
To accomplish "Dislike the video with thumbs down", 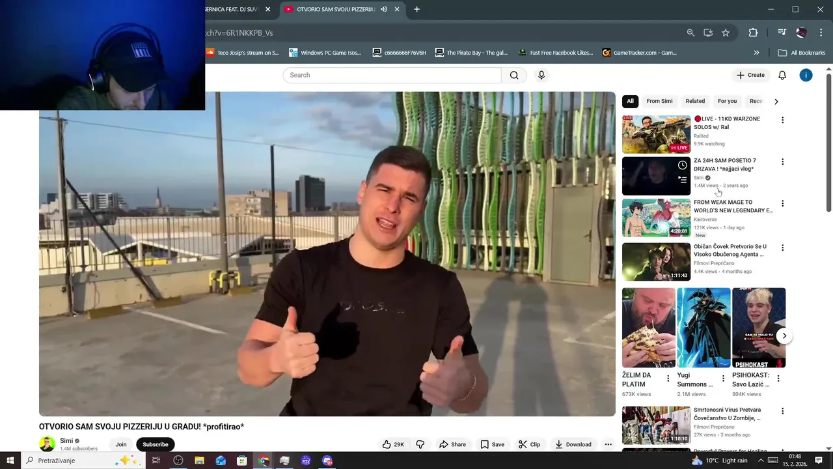I will click(x=420, y=444).
